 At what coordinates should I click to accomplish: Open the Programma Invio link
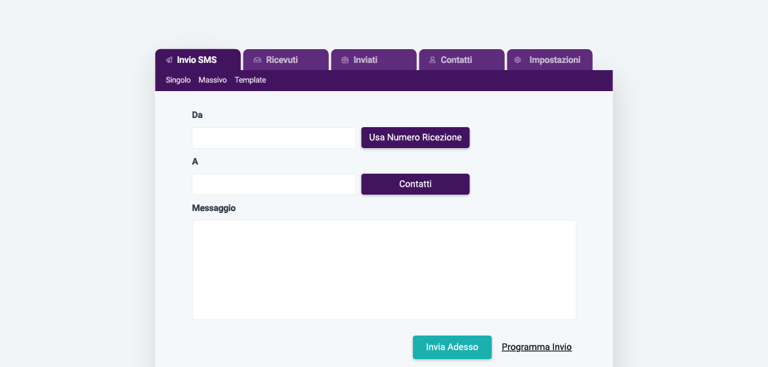tap(536, 347)
